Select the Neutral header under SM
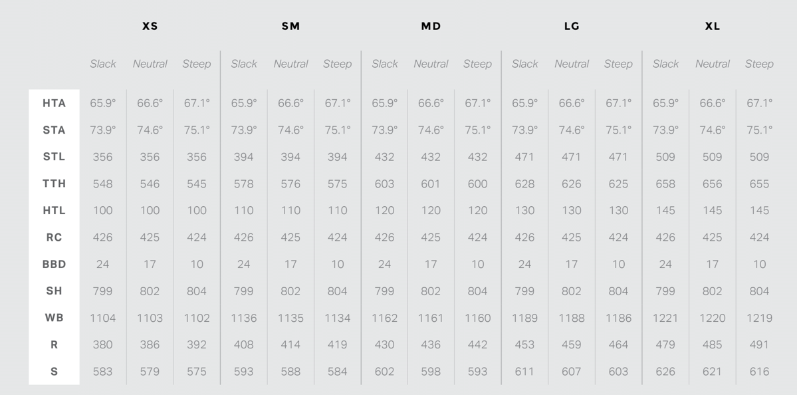The width and height of the screenshot is (797, 395). pyautogui.click(x=290, y=64)
